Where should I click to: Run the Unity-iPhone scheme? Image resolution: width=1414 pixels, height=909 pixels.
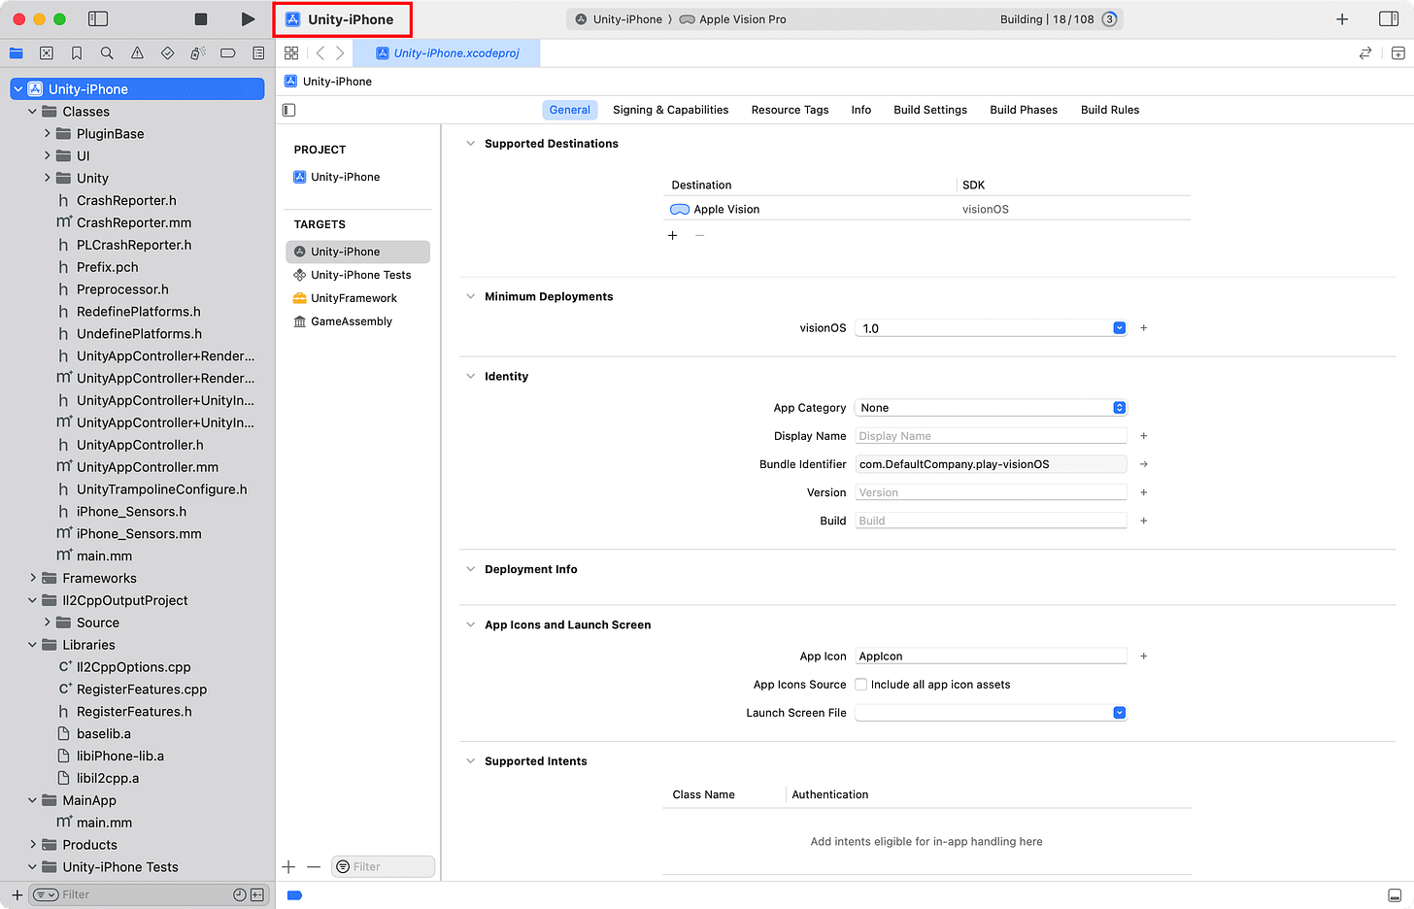click(248, 19)
